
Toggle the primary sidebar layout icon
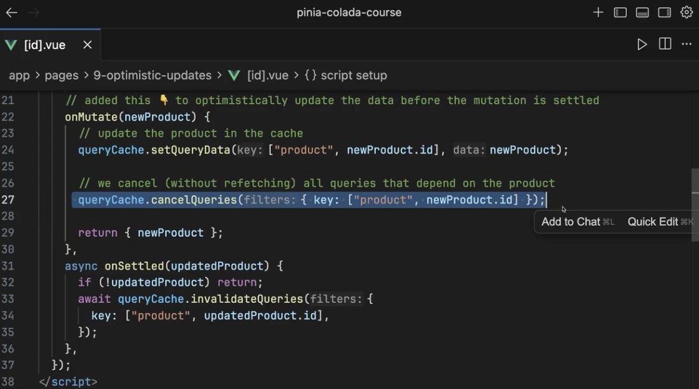[620, 13]
